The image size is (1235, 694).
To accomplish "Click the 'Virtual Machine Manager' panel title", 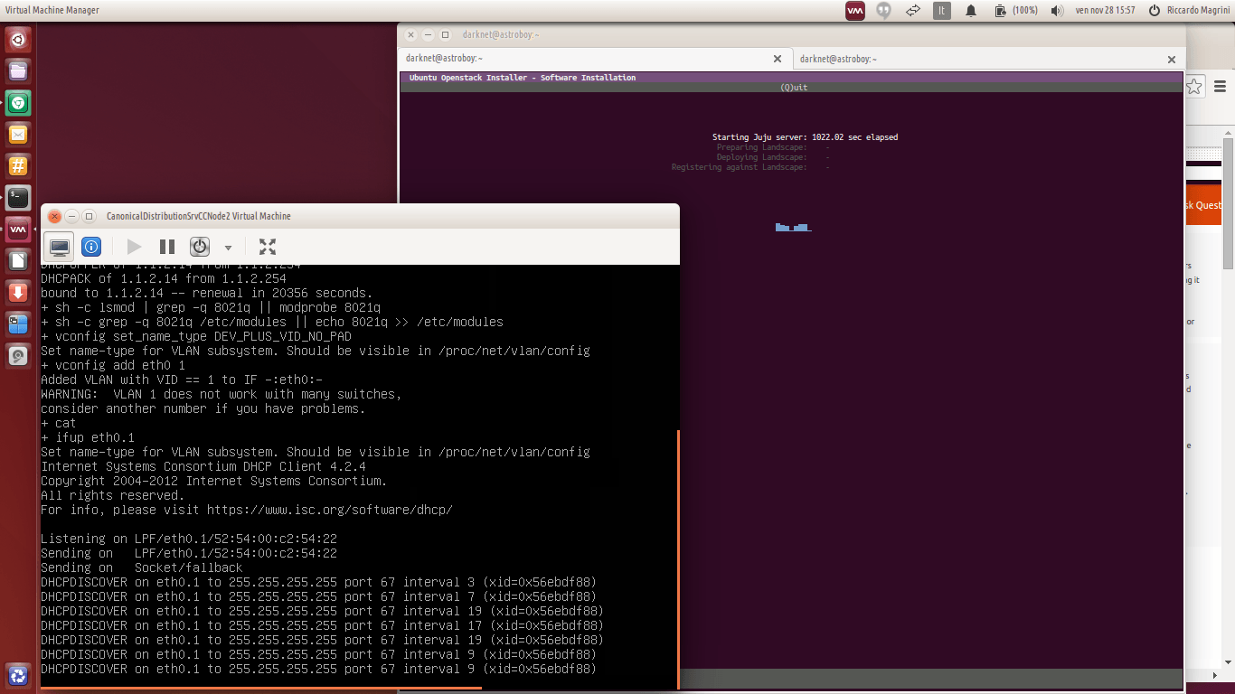I will coord(52,11).
